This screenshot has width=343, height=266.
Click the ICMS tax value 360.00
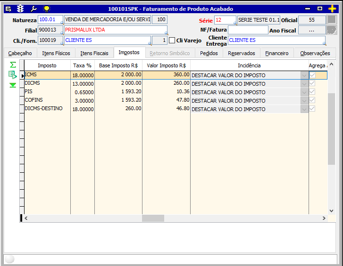click(x=166, y=75)
